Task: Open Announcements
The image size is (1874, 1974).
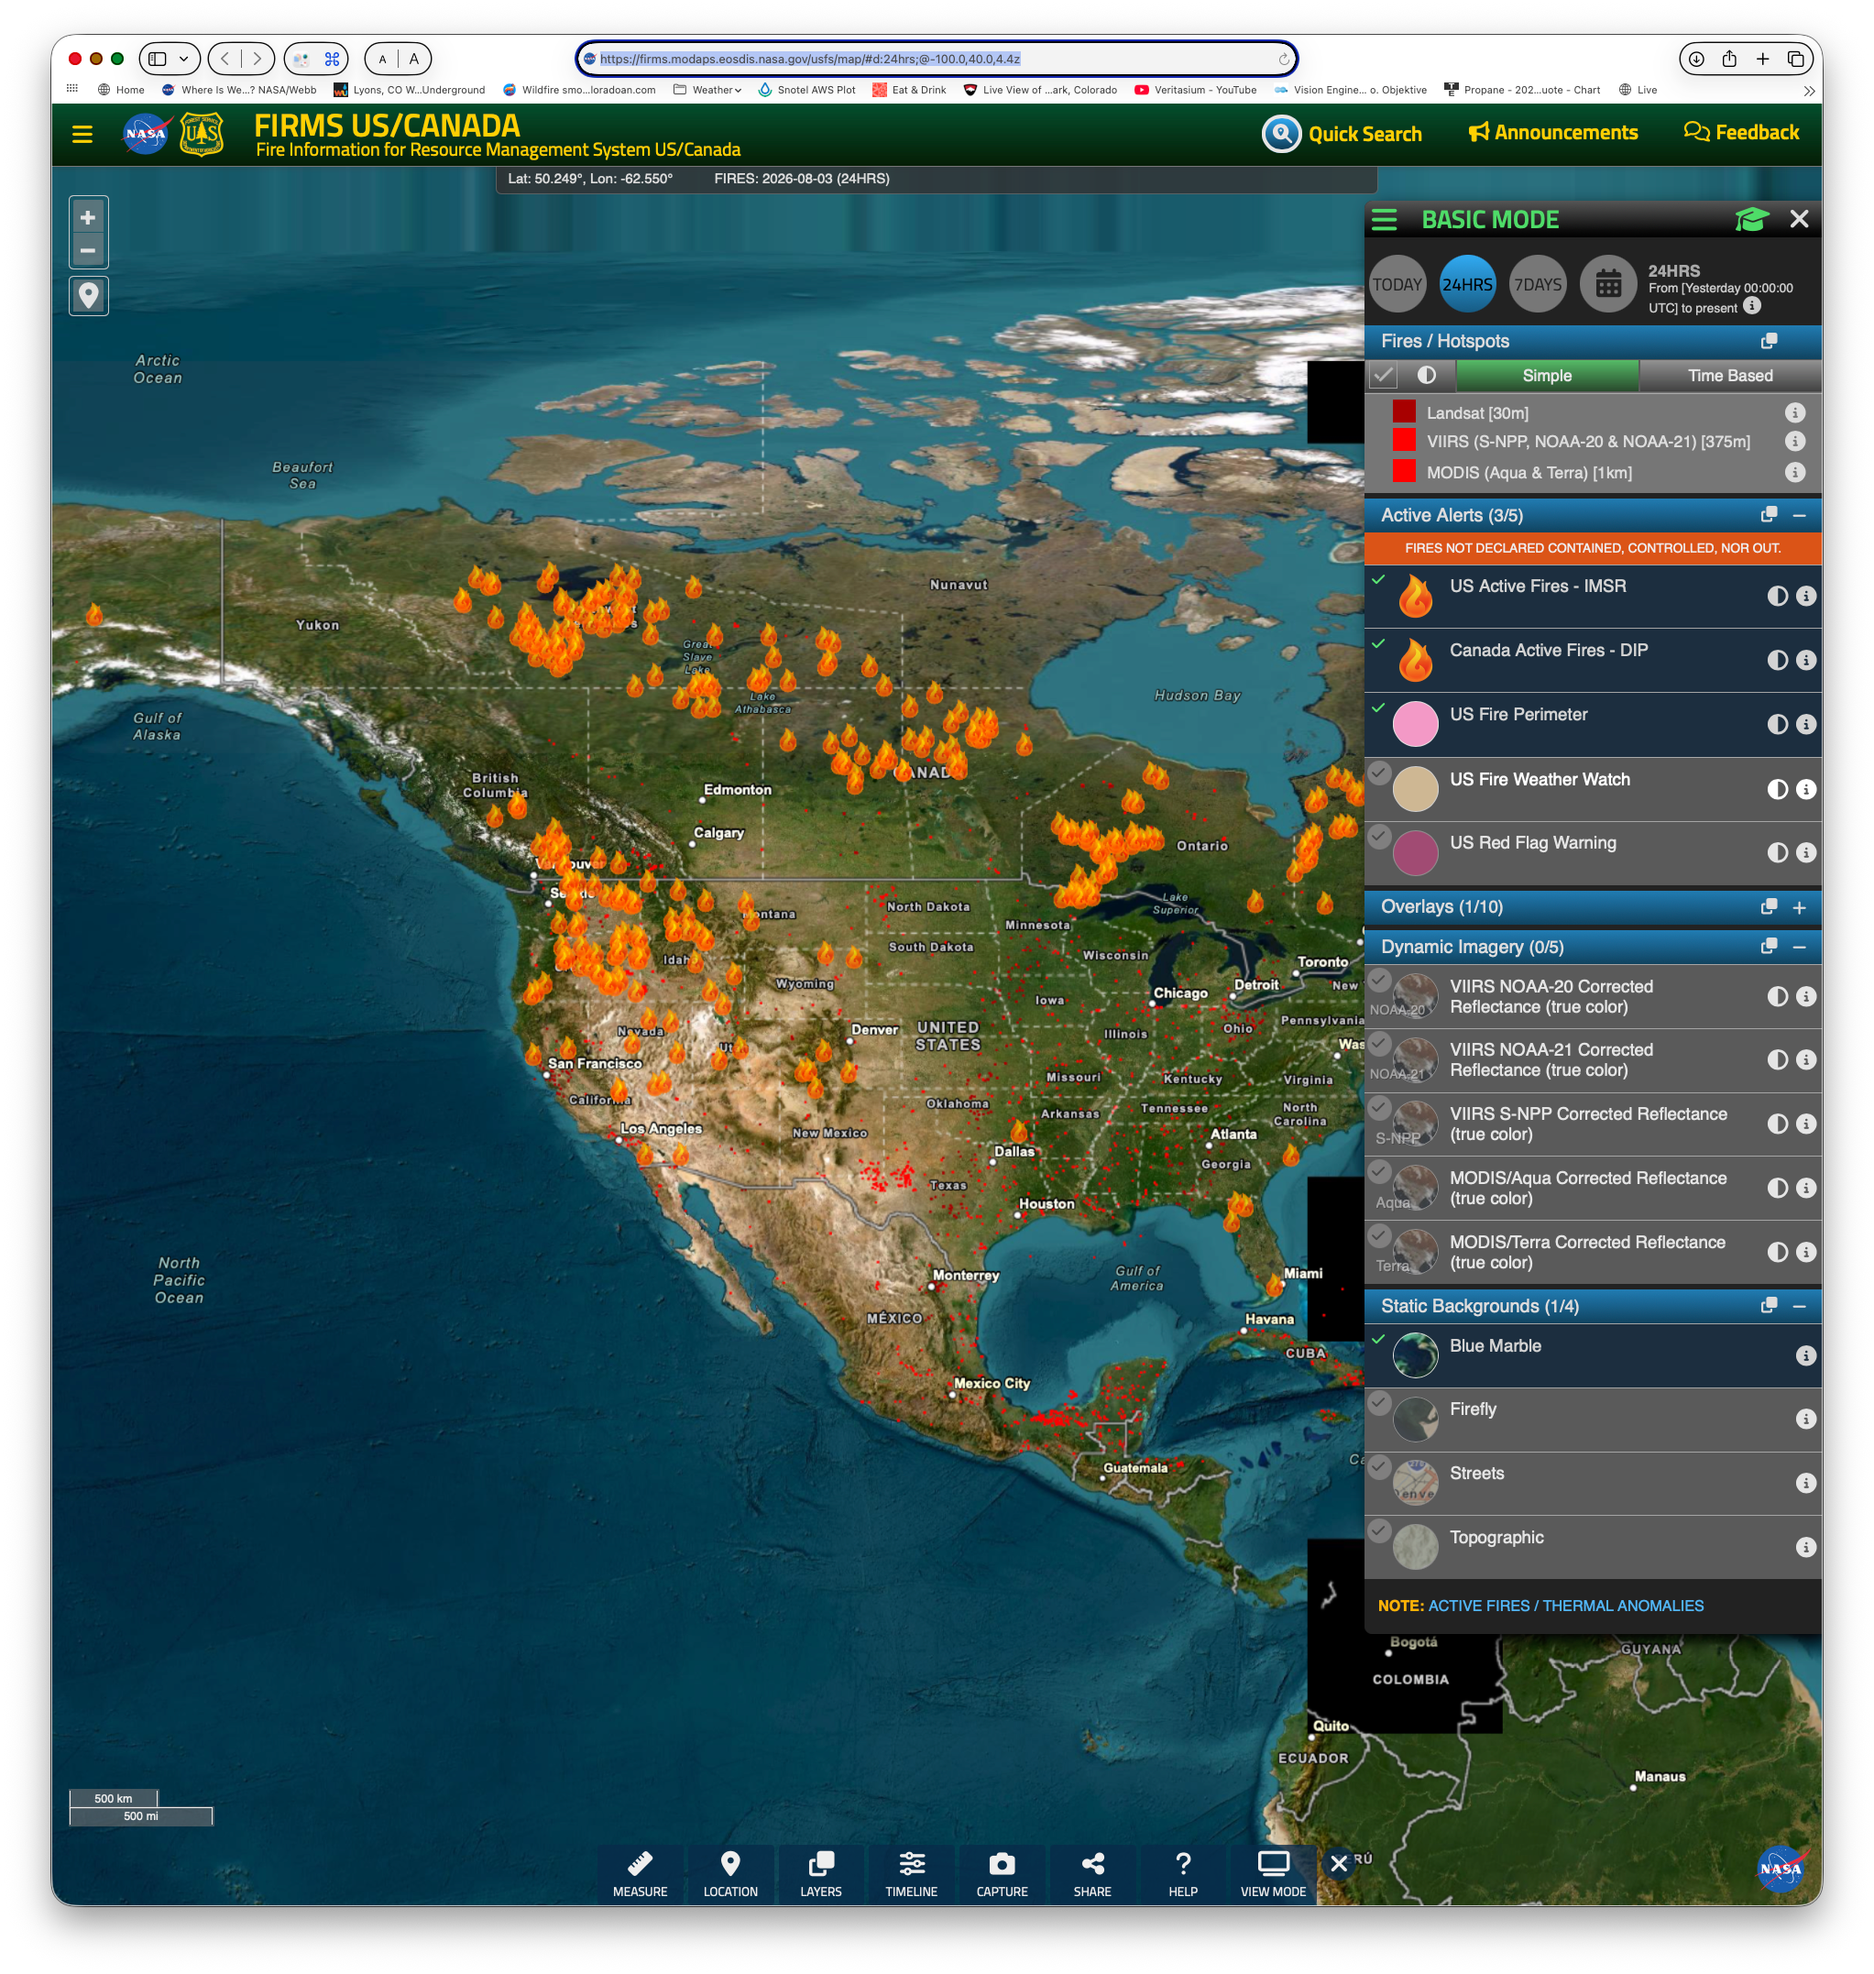Action: pyautogui.click(x=1553, y=133)
